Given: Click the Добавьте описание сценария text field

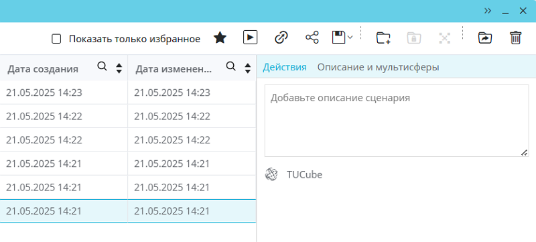Looking at the screenshot, I should (397, 121).
